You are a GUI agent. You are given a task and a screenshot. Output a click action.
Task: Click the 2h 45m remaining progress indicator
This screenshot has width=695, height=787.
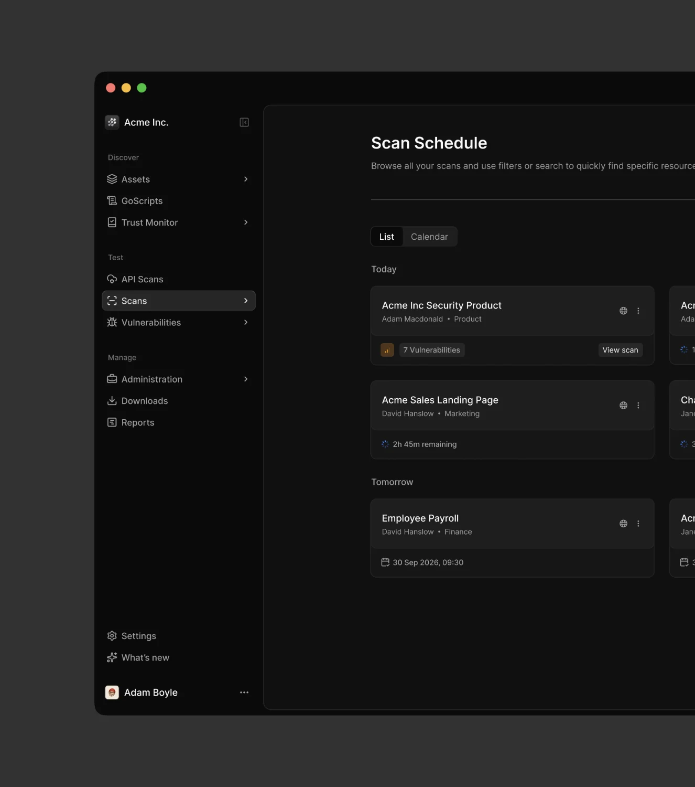(419, 444)
